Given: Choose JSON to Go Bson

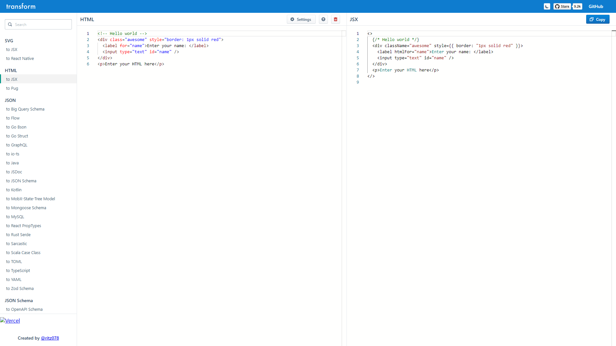Looking at the screenshot, I should pyautogui.click(x=38, y=127).
